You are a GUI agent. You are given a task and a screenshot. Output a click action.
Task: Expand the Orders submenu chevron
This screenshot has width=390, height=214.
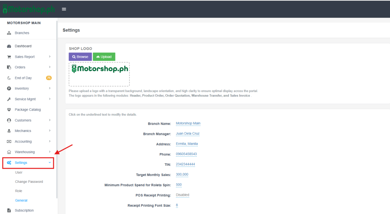coord(50,67)
